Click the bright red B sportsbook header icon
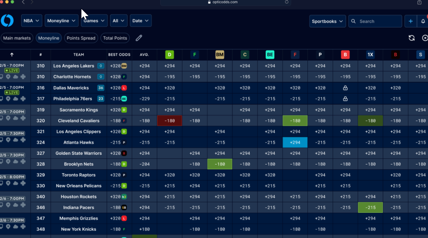This screenshot has height=238, width=428. (345, 55)
